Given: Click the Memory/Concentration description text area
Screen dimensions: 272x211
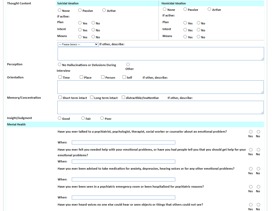Looking at the screenshot, I should 161,107.
